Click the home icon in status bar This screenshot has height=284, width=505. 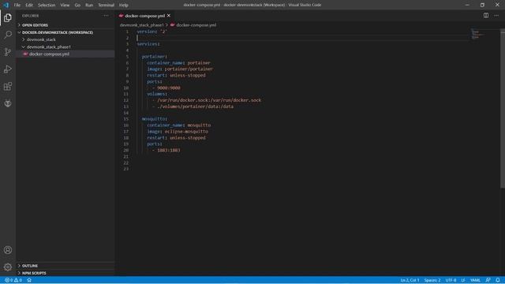pos(29,280)
